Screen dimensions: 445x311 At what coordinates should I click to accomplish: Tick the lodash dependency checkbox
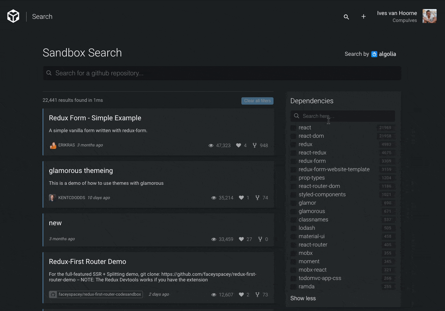(293, 228)
